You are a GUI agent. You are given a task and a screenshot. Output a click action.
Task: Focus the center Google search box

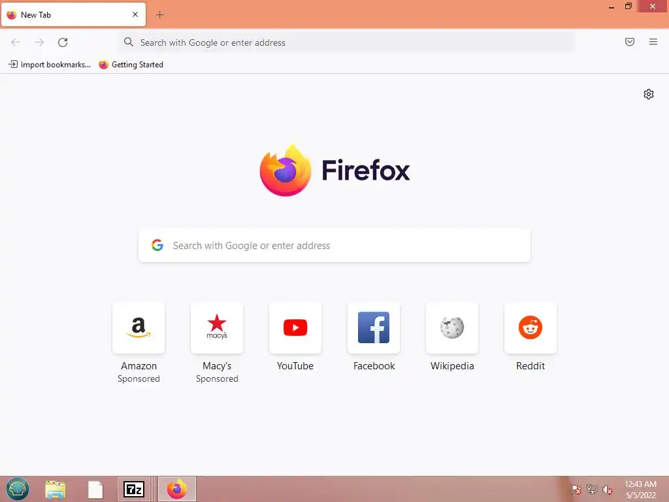(x=334, y=246)
